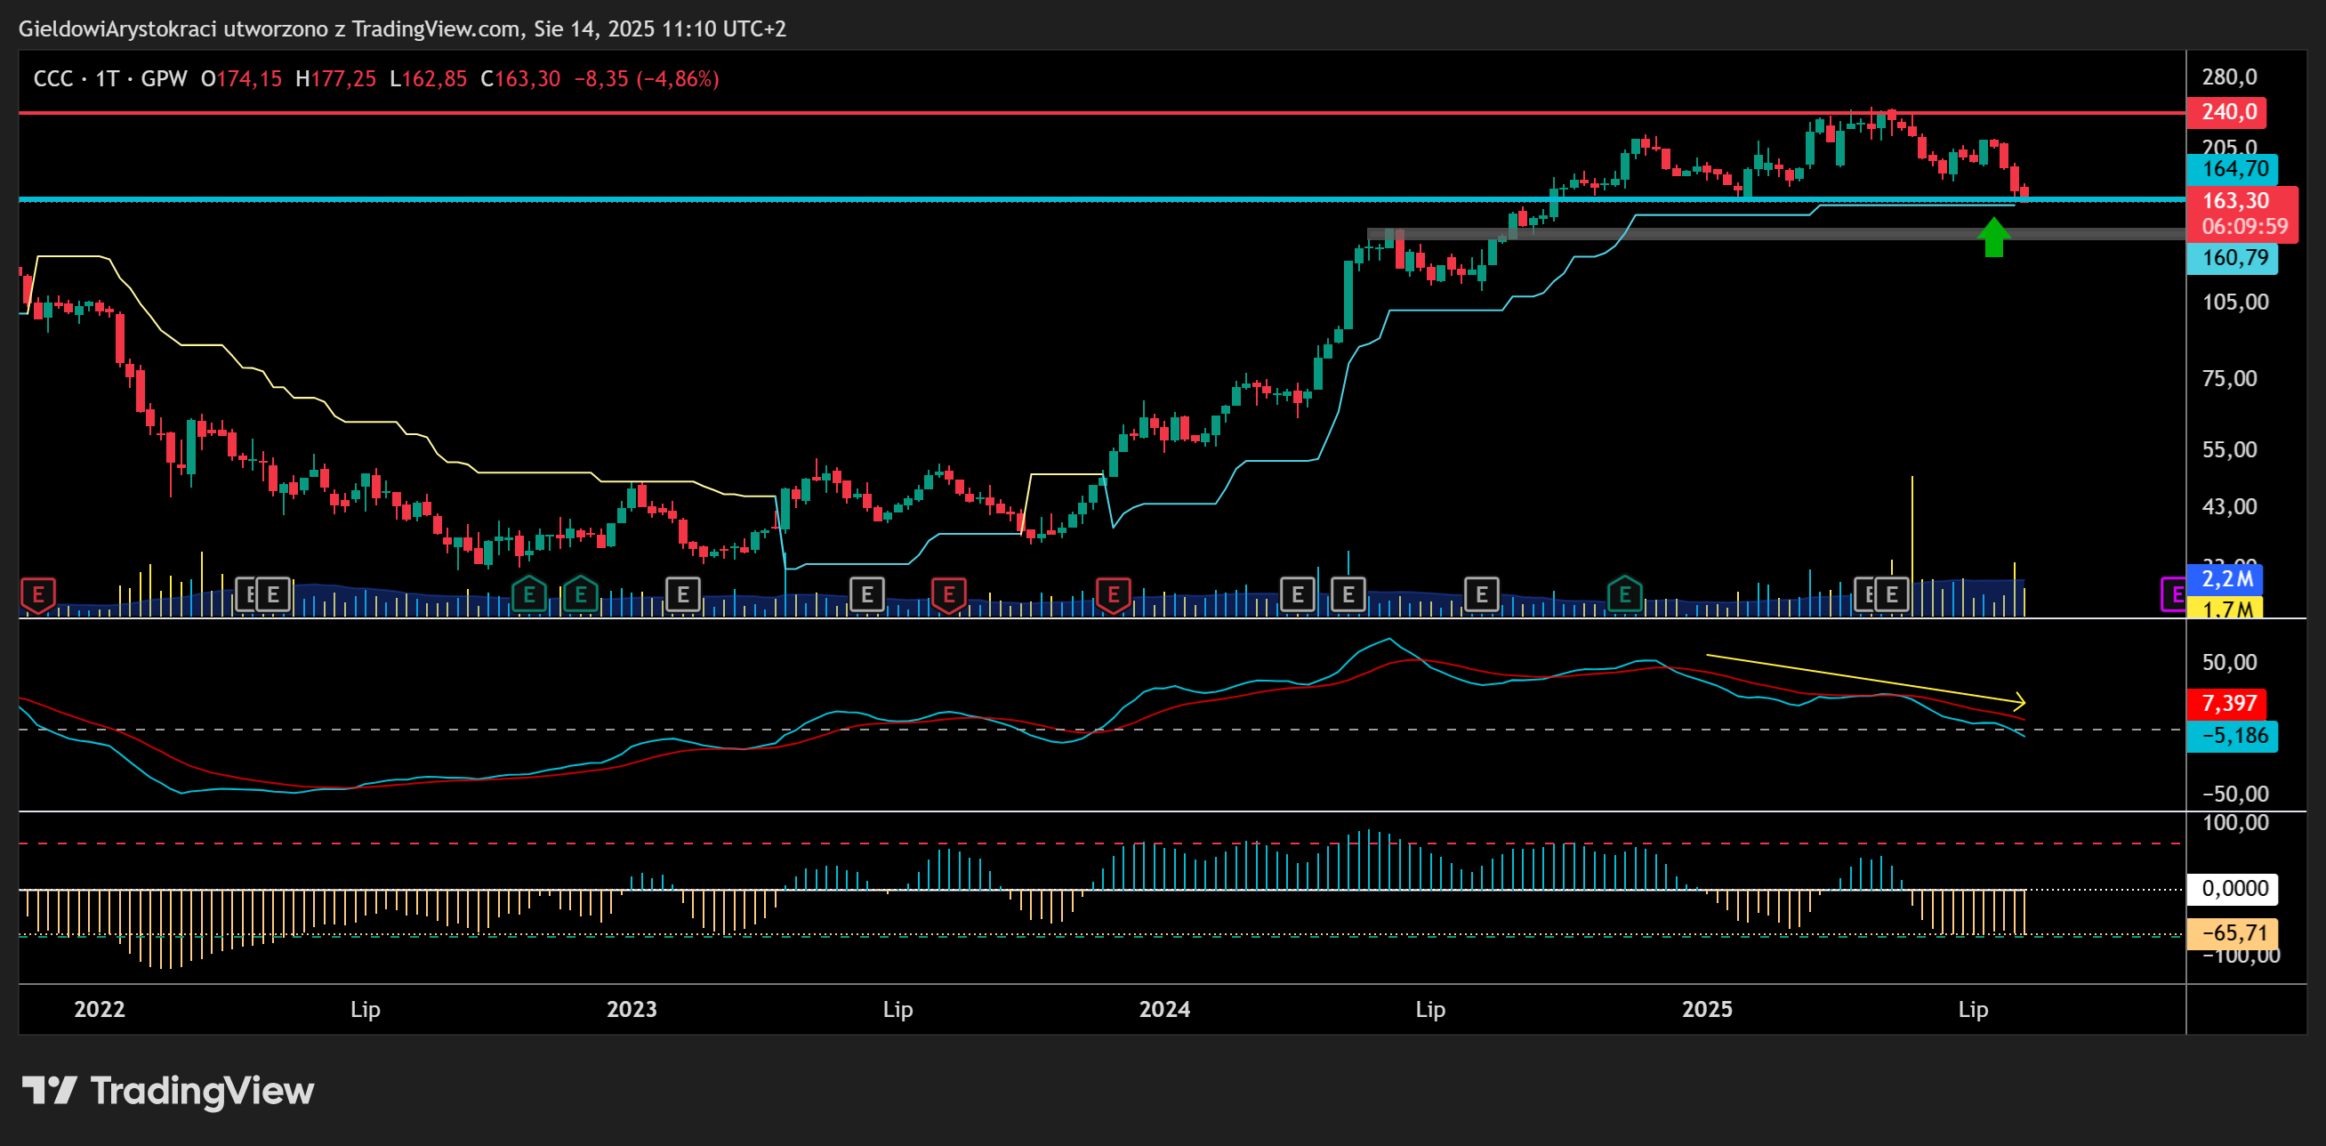Click the 2022 time axis label

(100, 1009)
